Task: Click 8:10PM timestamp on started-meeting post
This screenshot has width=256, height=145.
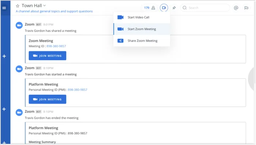Action: [48, 68]
